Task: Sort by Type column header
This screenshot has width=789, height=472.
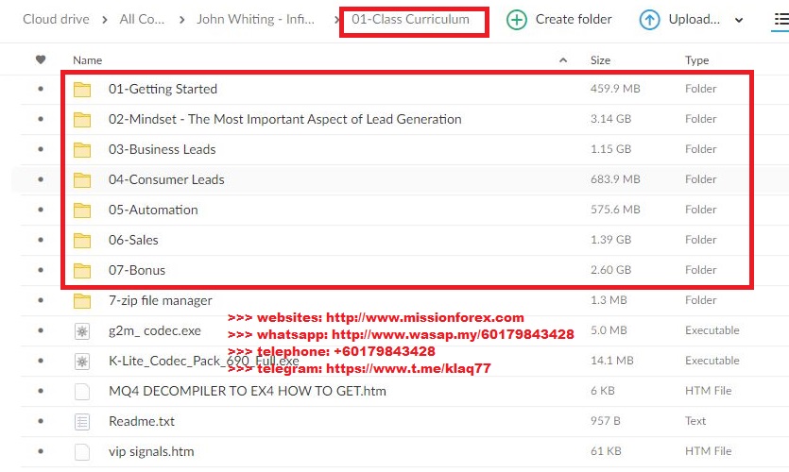Action: [x=697, y=60]
